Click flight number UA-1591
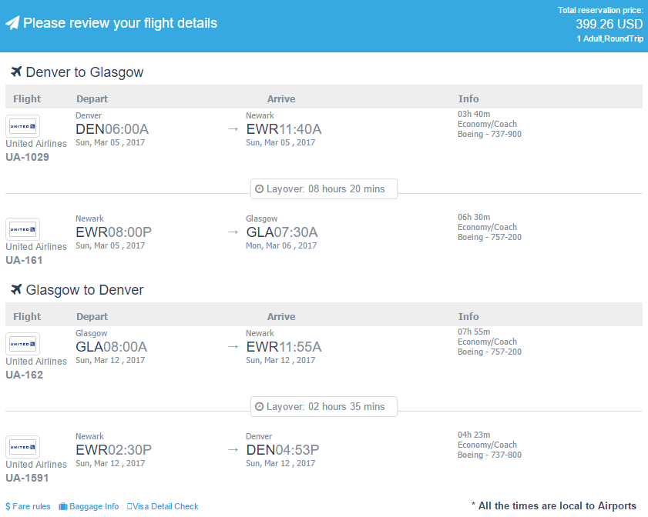This screenshot has width=648, height=517. (27, 478)
